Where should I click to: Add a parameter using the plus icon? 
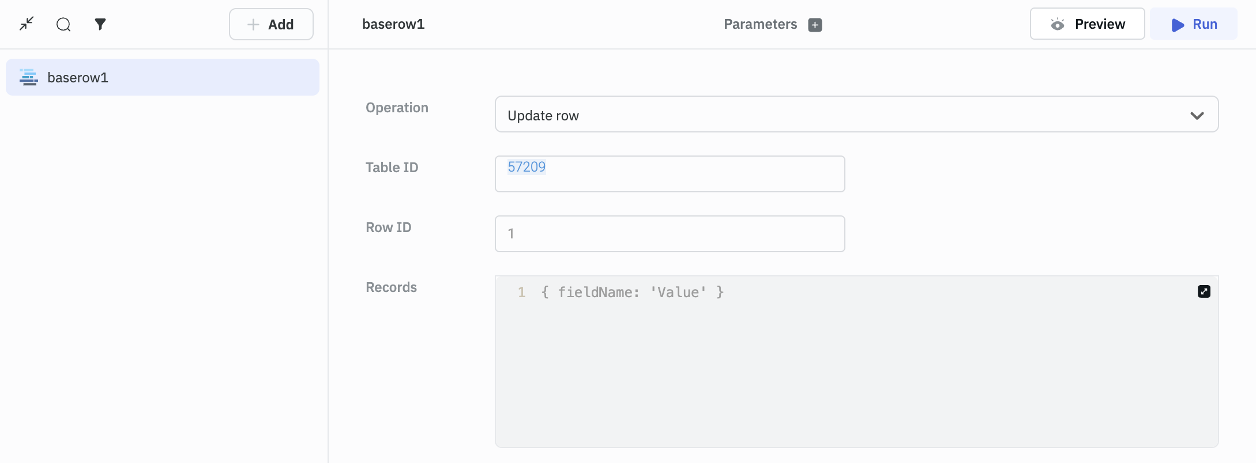815,25
